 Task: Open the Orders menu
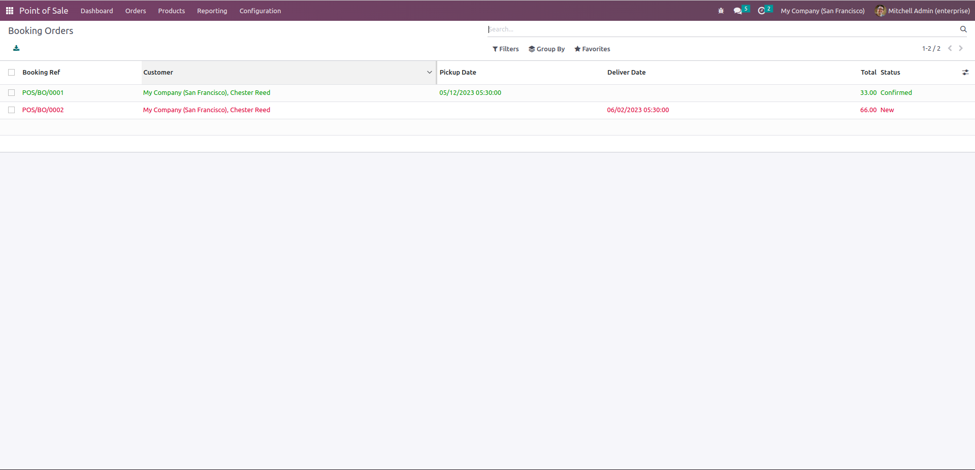136,11
